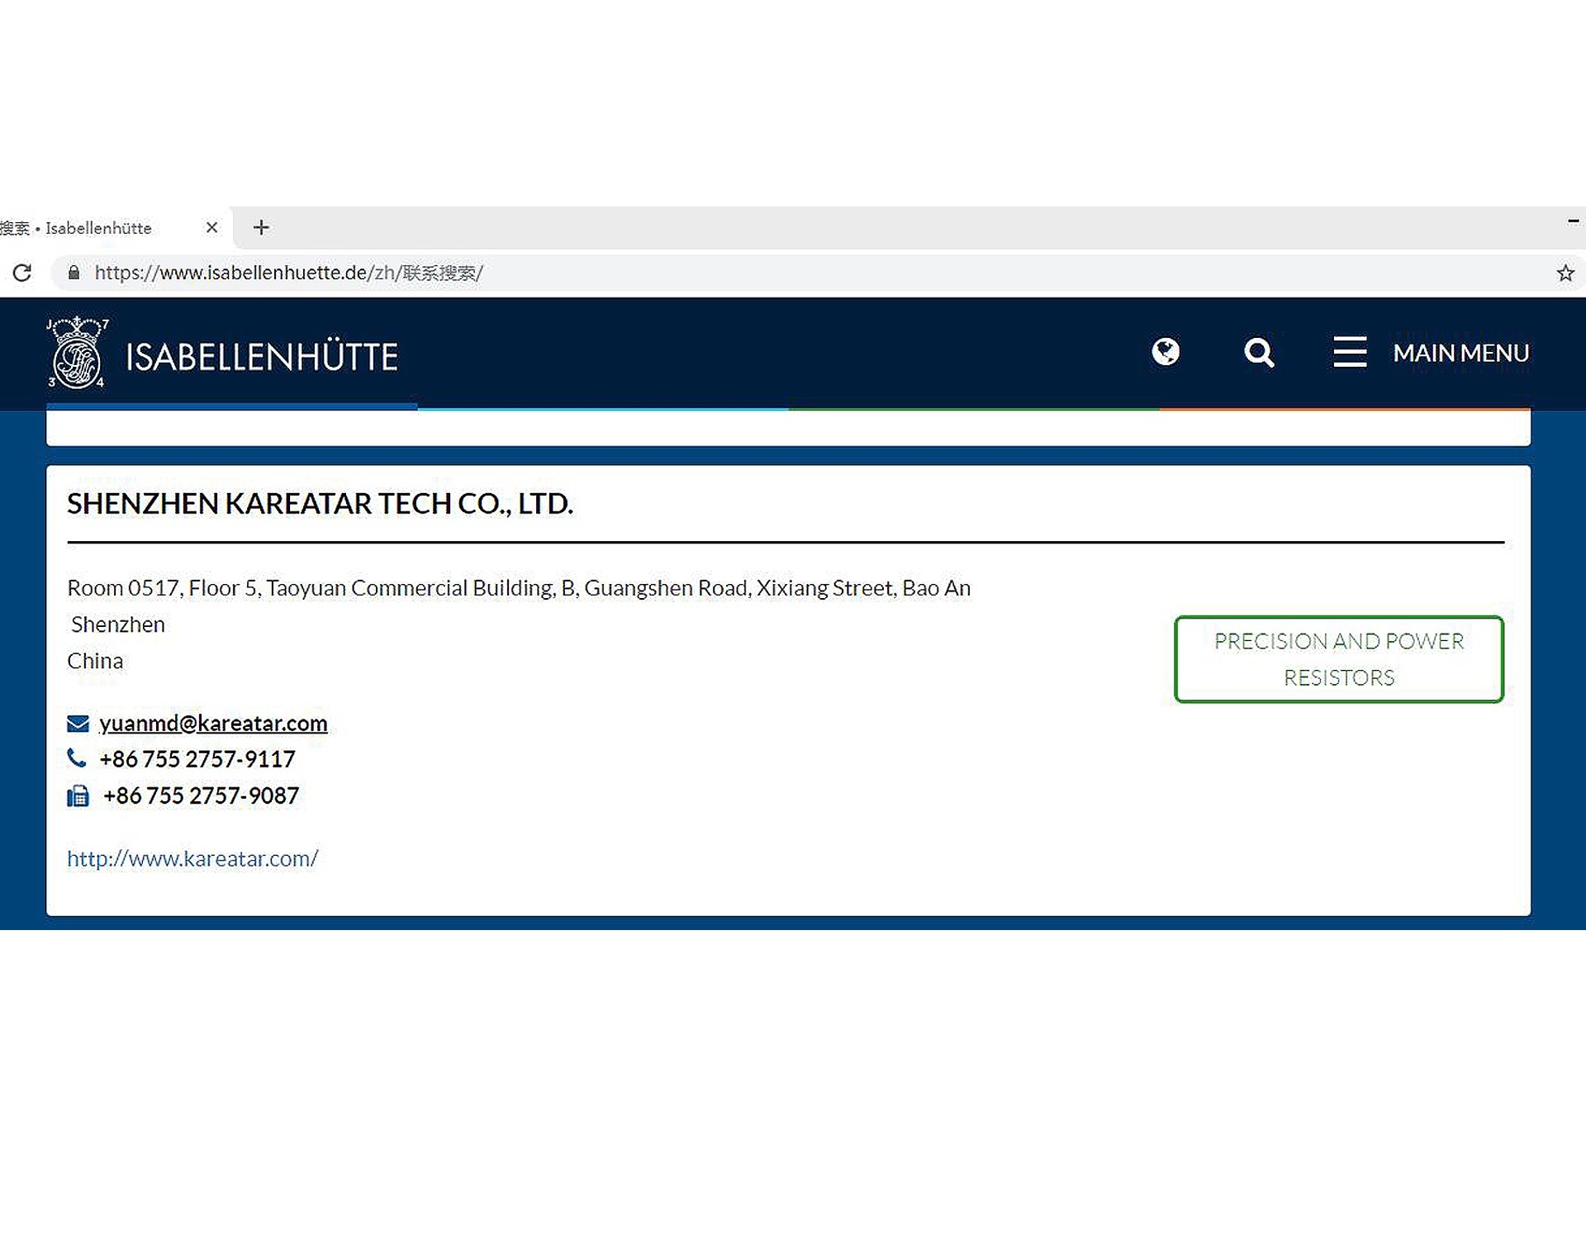Close the Isabellenhütte browser tab
The height and width of the screenshot is (1239, 1586).
211,227
